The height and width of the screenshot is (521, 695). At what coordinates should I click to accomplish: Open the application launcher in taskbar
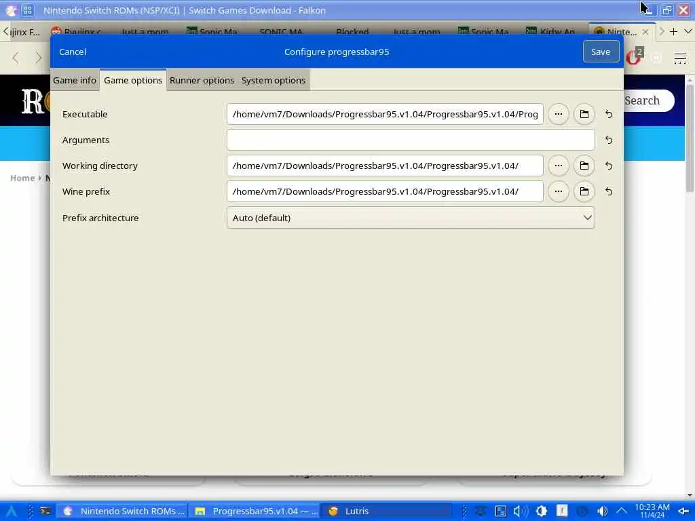(x=12, y=512)
